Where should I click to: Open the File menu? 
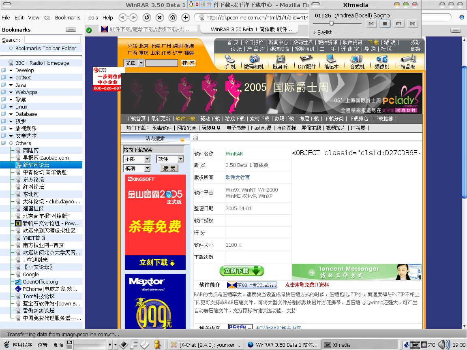point(6,17)
